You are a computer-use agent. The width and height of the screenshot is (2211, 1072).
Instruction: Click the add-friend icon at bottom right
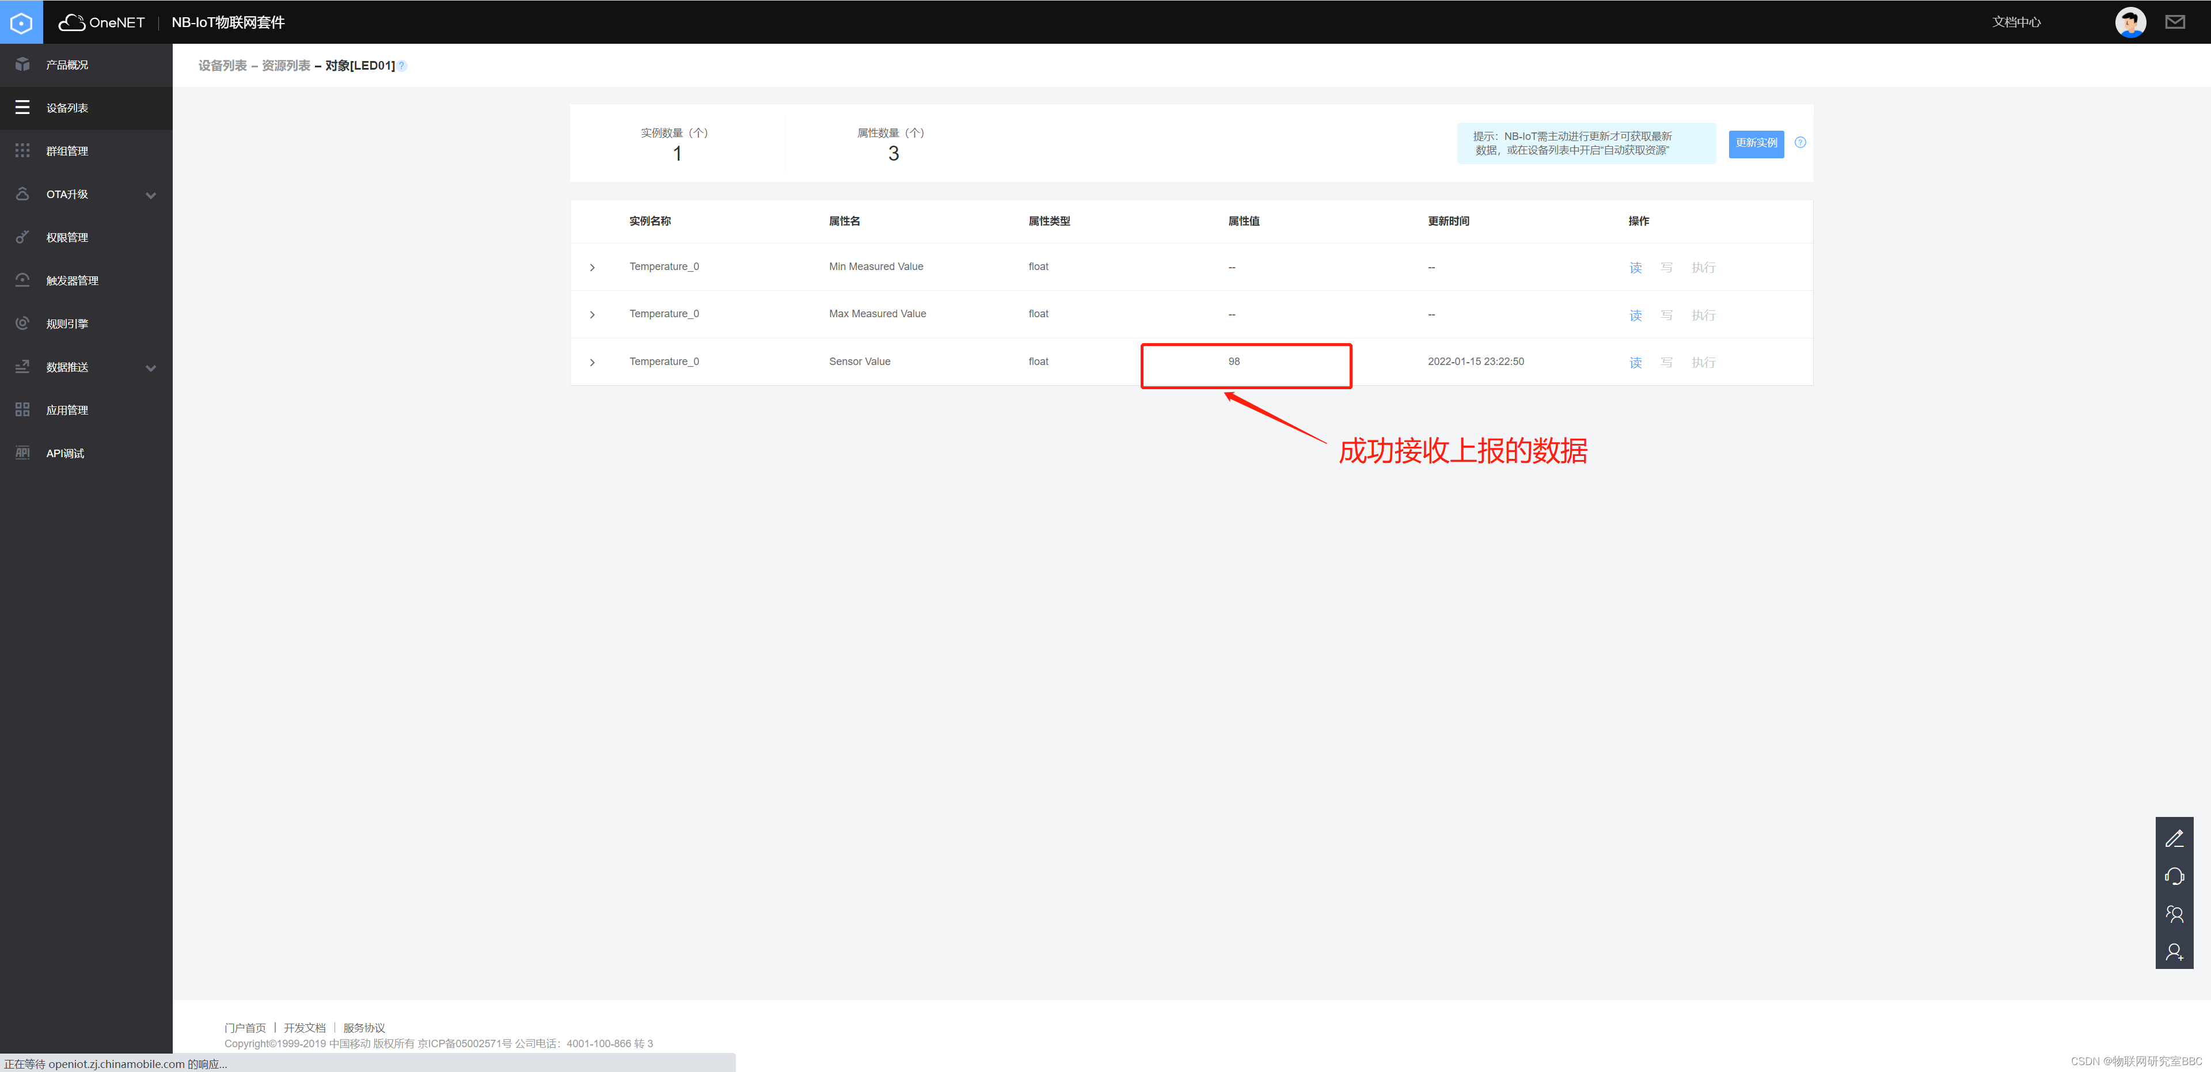coord(2175,952)
